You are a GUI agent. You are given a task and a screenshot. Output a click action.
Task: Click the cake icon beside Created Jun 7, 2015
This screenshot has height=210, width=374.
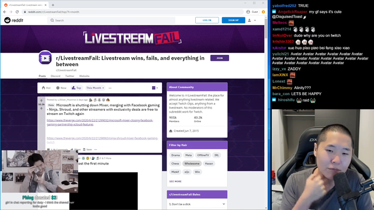(x=171, y=131)
